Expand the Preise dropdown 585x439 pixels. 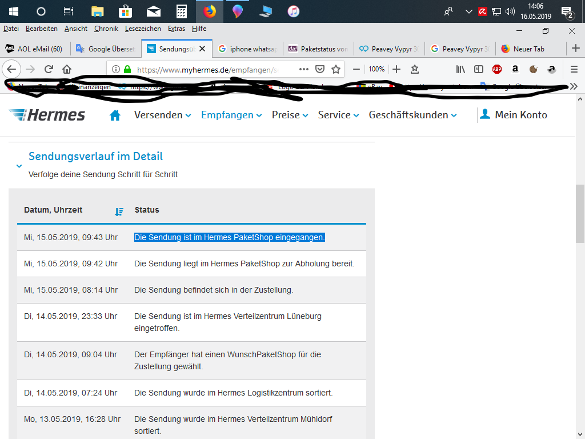(290, 115)
